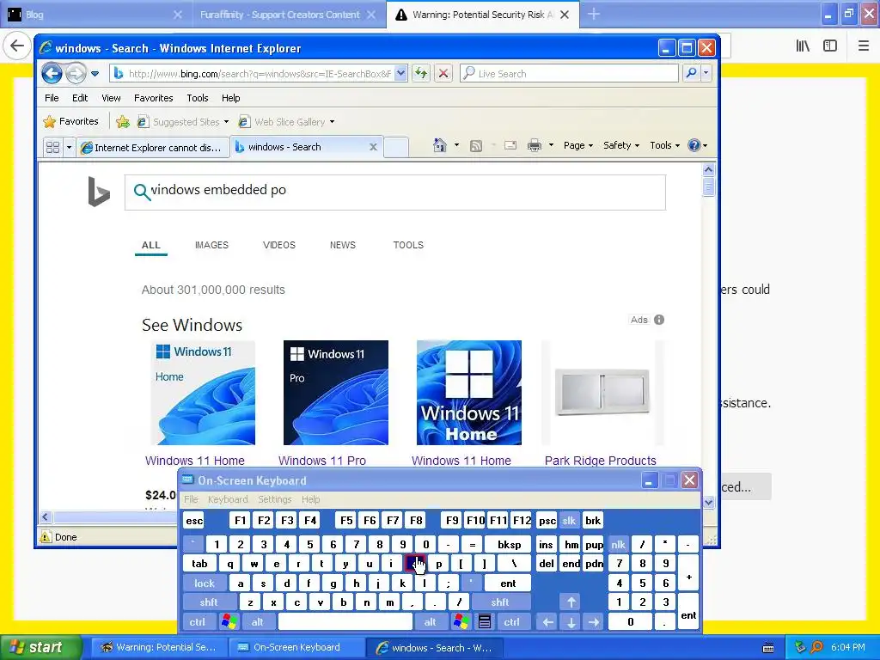The height and width of the screenshot is (660, 880).
Task: Toggle Firefox sidebar icon
Action: click(x=830, y=46)
